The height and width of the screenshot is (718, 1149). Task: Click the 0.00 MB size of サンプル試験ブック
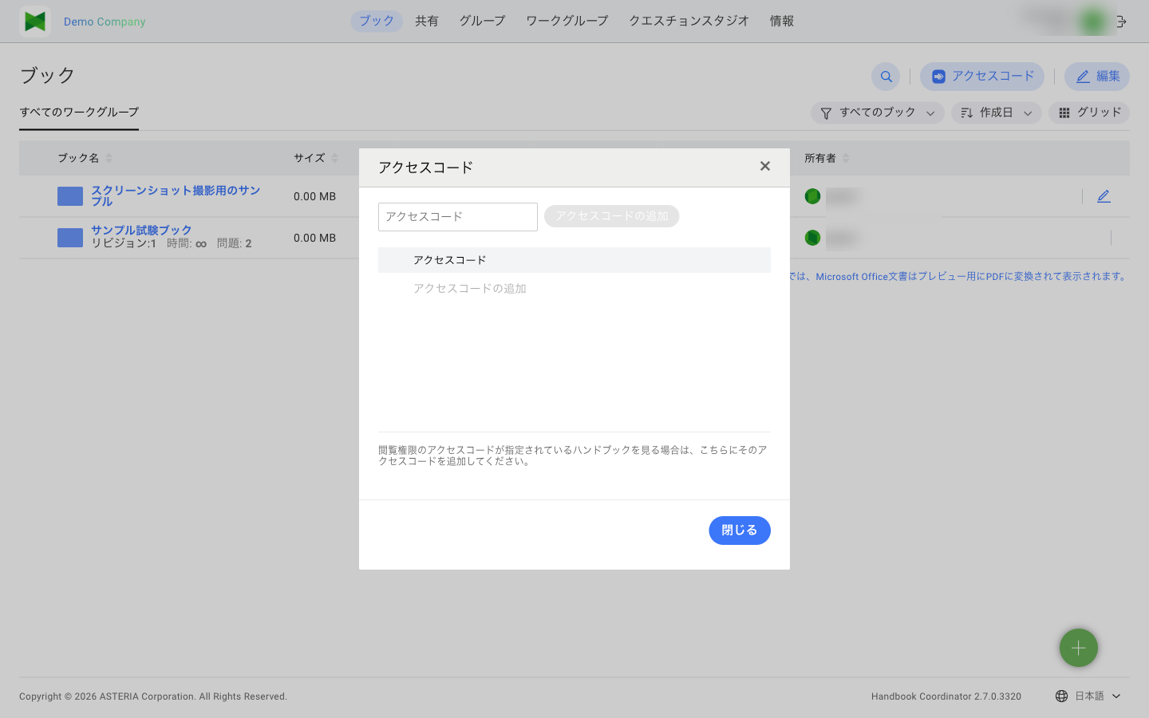coord(314,238)
